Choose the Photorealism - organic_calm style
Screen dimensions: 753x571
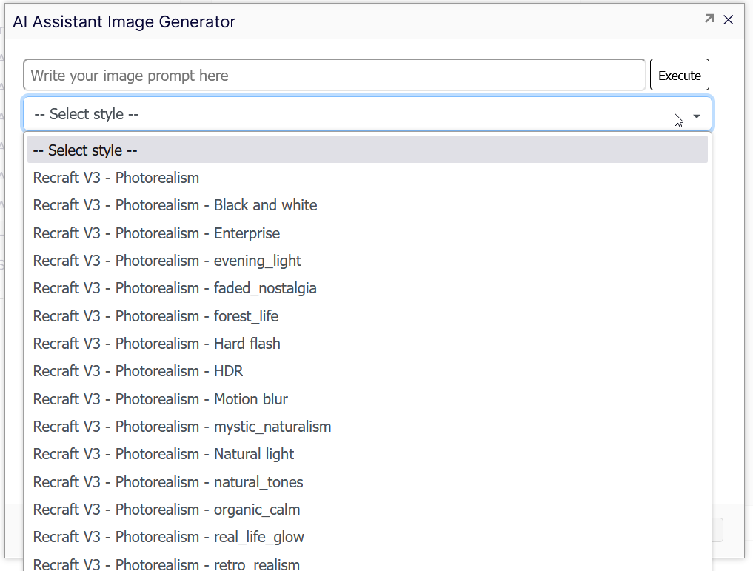tap(367, 510)
